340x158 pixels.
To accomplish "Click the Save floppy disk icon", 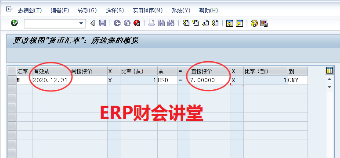I will click(102, 23).
